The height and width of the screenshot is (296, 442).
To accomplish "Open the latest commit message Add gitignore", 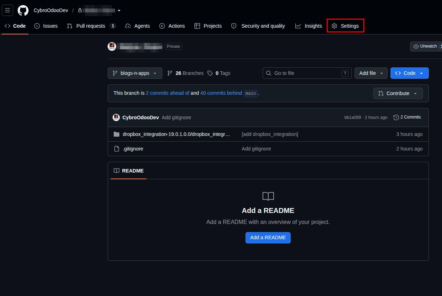I will coord(176,117).
